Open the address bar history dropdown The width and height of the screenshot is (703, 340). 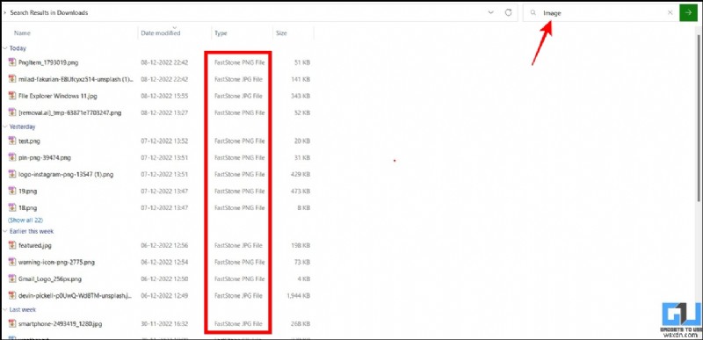[491, 13]
